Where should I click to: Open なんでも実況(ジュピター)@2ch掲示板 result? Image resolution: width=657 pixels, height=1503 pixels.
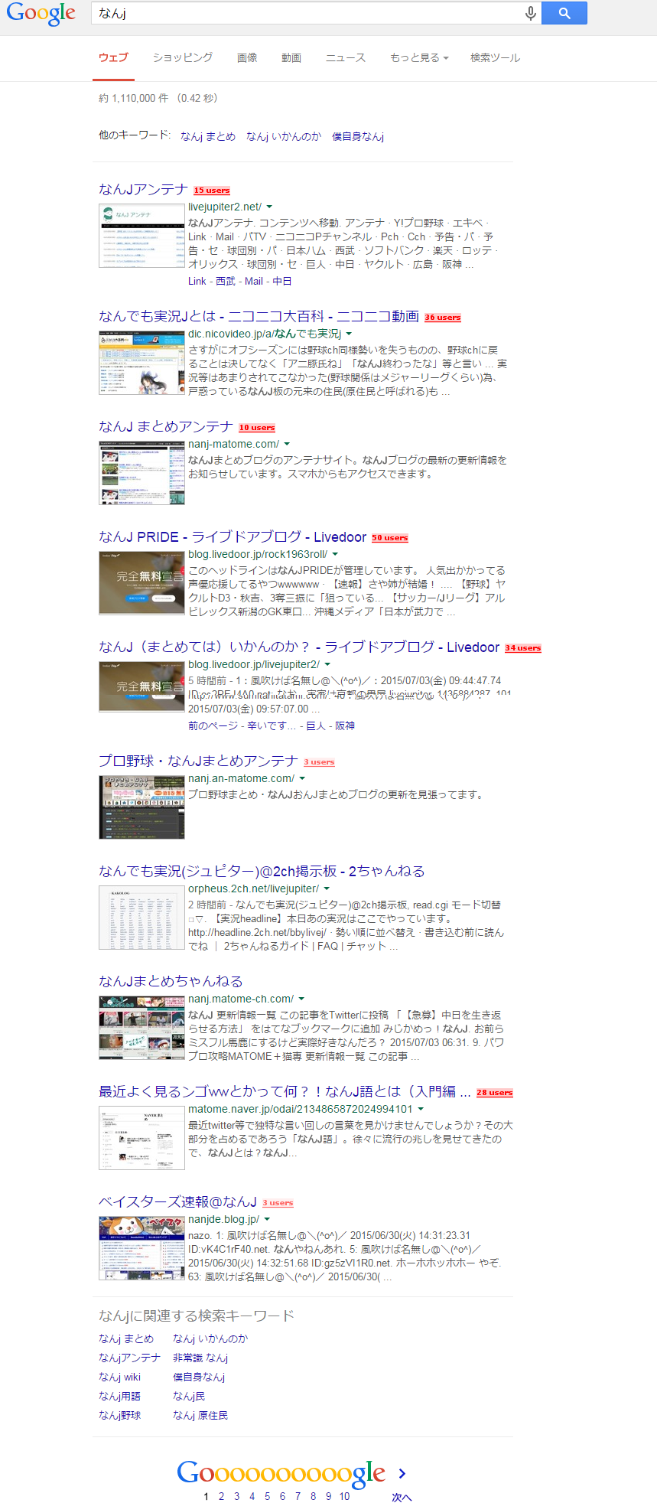coord(262,871)
